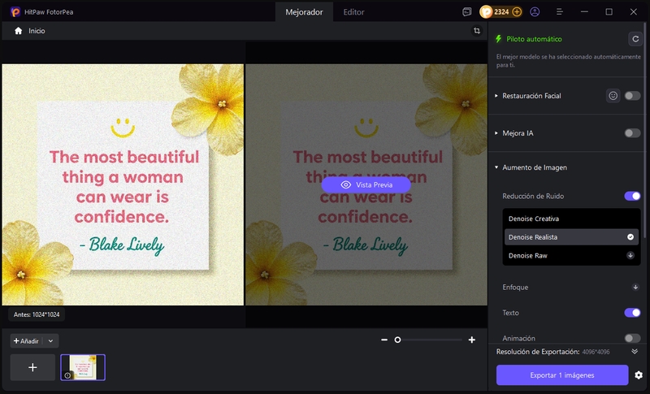This screenshot has height=394, width=650.
Task: Collapse Aumento de Imagen section
Action: [496, 167]
